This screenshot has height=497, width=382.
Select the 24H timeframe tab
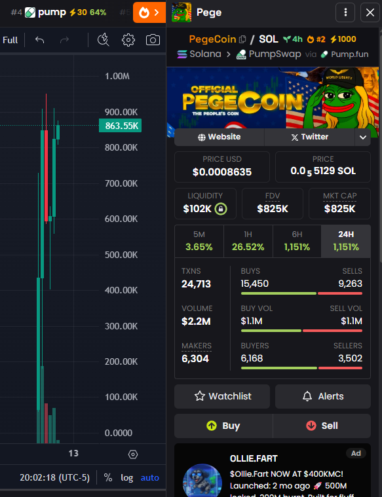[346, 241]
